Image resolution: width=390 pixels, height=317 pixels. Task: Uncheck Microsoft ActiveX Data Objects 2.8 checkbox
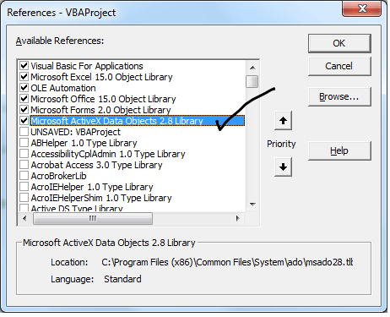[24, 121]
